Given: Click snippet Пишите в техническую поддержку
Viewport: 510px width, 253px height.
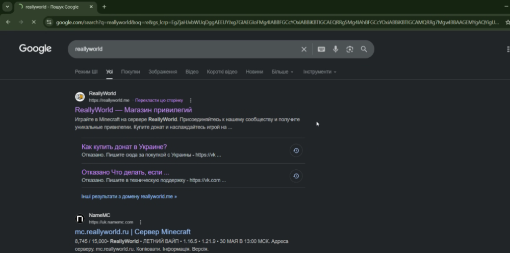Looking at the screenshot, I should pos(154,180).
